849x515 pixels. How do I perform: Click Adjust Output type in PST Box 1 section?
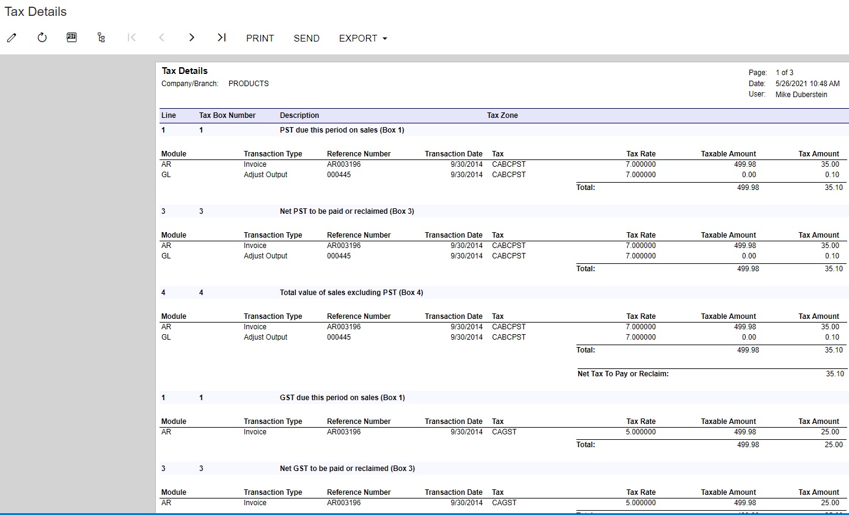coord(265,175)
